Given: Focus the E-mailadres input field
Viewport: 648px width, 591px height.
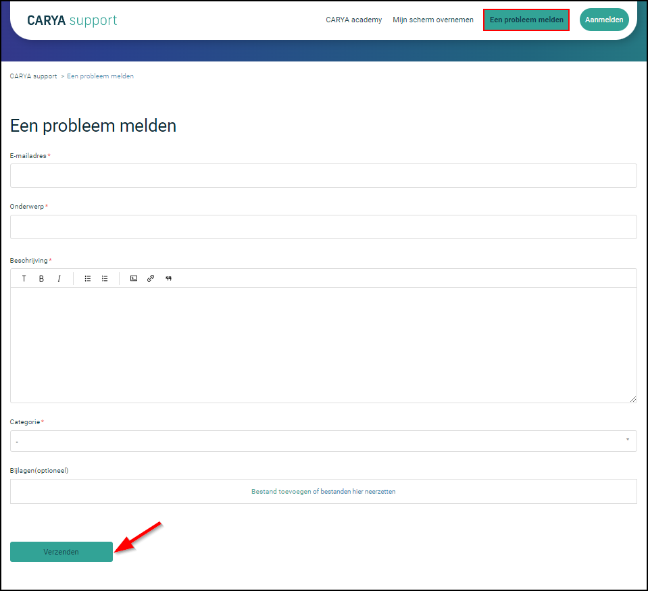Looking at the screenshot, I should (x=323, y=176).
